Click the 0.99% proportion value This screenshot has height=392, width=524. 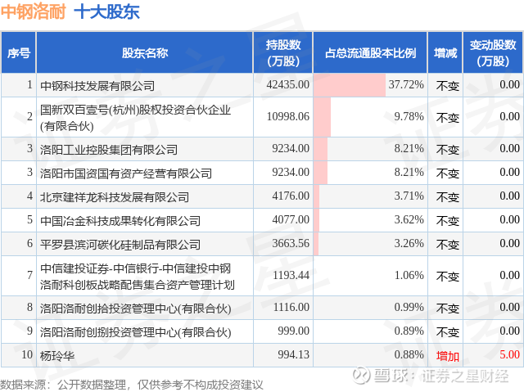tap(409, 307)
